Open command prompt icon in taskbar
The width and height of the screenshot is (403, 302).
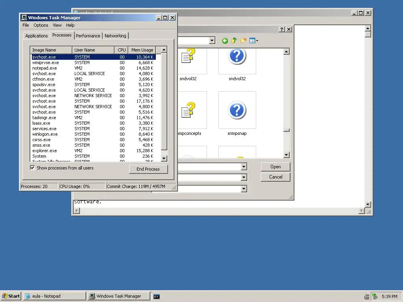[156, 296]
